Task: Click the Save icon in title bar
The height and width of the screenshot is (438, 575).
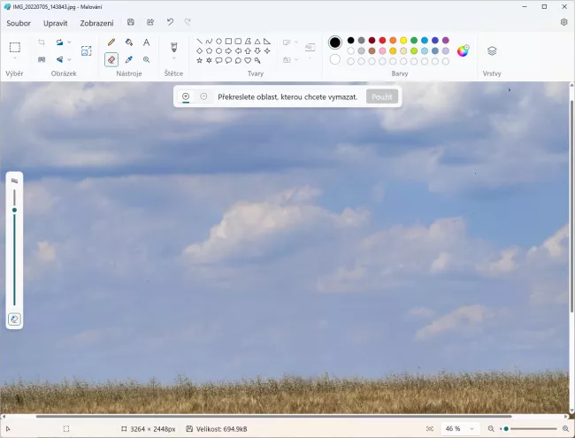Action: pyautogui.click(x=131, y=22)
